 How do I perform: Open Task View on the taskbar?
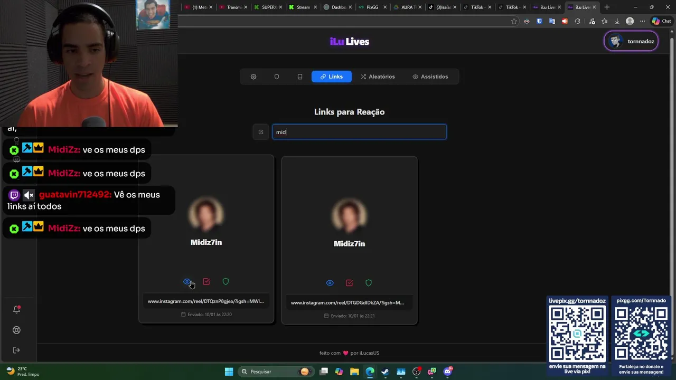(x=324, y=372)
